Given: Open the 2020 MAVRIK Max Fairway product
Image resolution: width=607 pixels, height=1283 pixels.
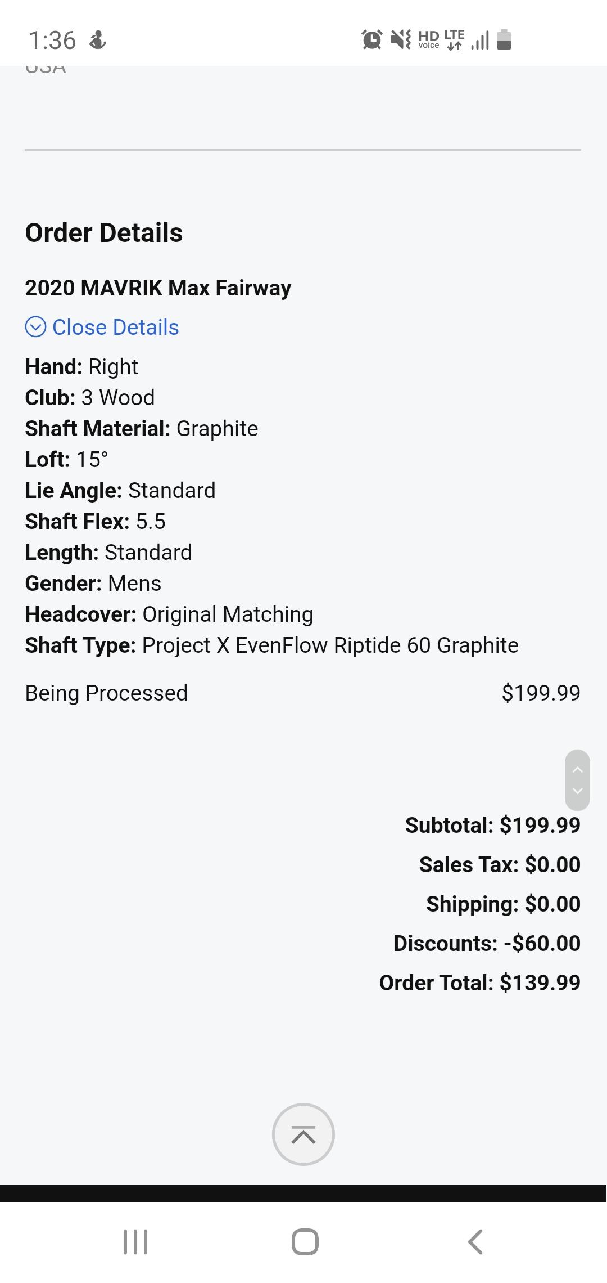Looking at the screenshot, I should 158,288.
